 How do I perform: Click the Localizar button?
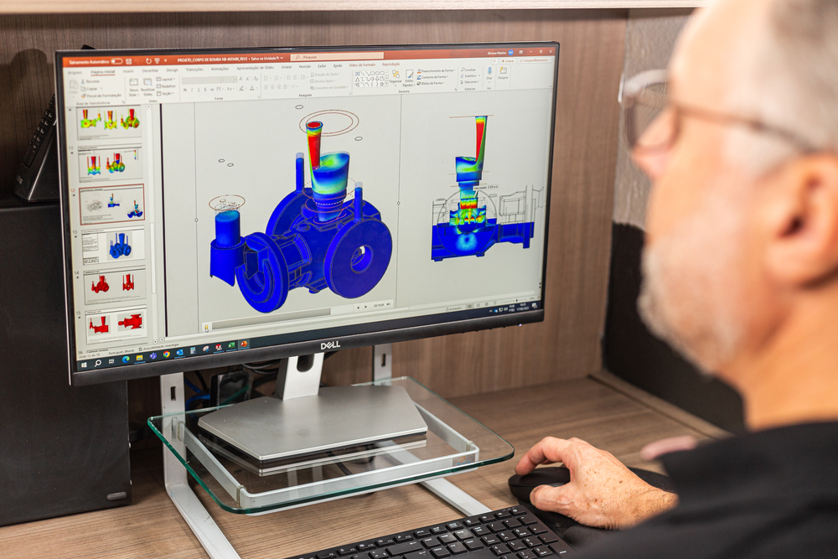point(468,70)
